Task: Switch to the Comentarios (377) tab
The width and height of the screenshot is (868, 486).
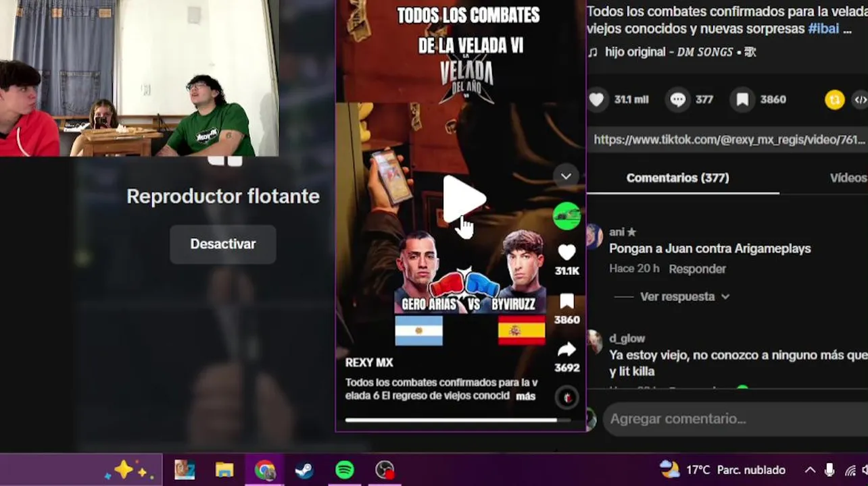Action: pos(677,178)
